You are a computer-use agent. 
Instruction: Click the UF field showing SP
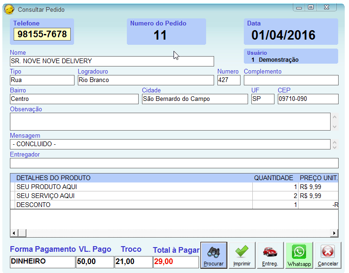click(x=263, y=99)
